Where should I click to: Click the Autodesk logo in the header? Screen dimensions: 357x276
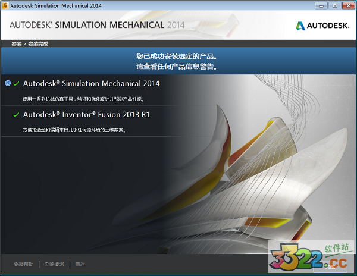tap(322, 26)
